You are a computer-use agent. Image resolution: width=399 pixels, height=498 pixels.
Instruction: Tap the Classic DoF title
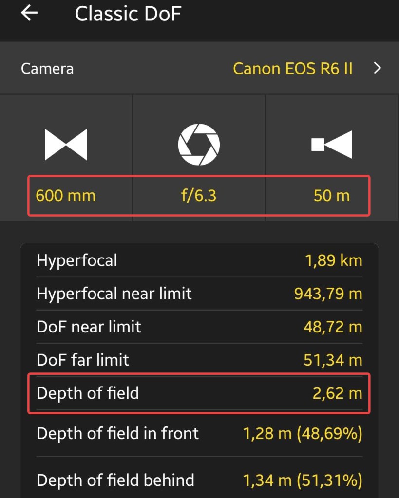[128, 14]
